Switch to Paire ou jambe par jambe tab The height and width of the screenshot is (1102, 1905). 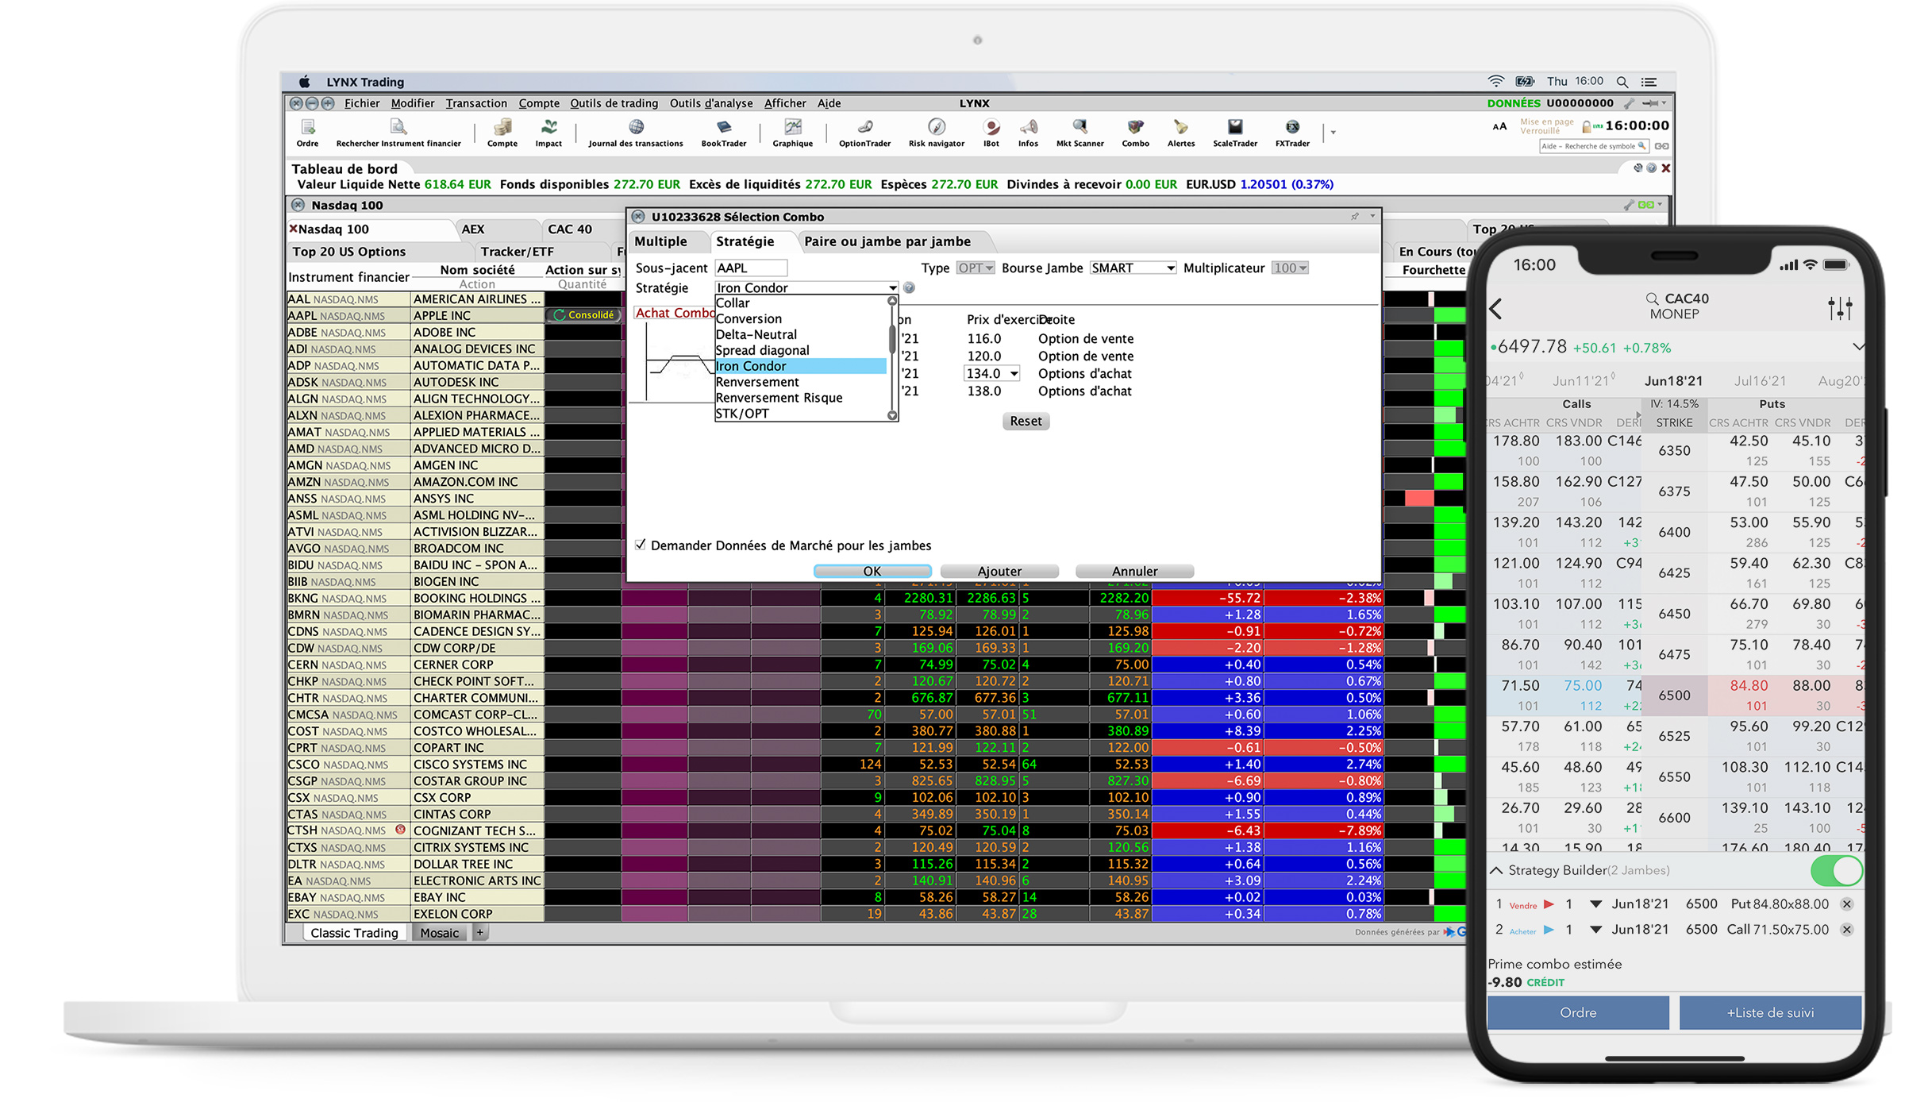(887, 241)
